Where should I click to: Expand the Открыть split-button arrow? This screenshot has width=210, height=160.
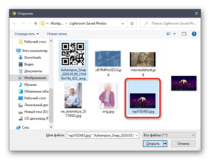point(165,144)
